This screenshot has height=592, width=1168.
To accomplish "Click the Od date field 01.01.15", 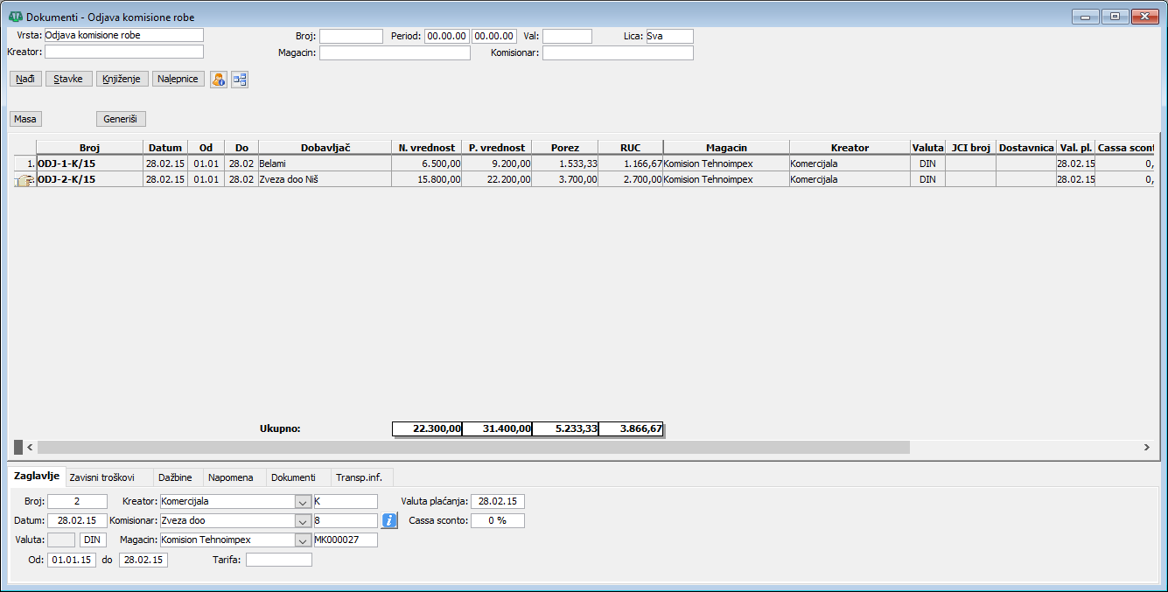I will (x=72, y=560).
